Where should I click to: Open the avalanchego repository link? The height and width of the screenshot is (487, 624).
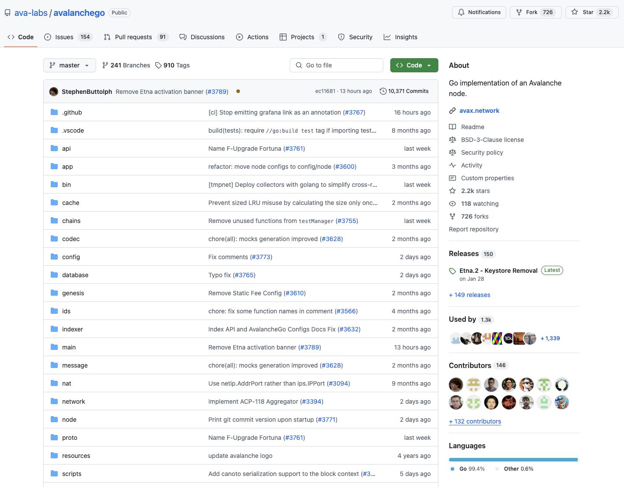pos(79,13)
